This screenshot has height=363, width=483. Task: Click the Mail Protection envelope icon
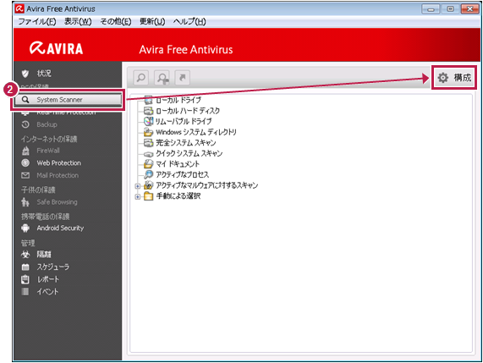[25, 175]
